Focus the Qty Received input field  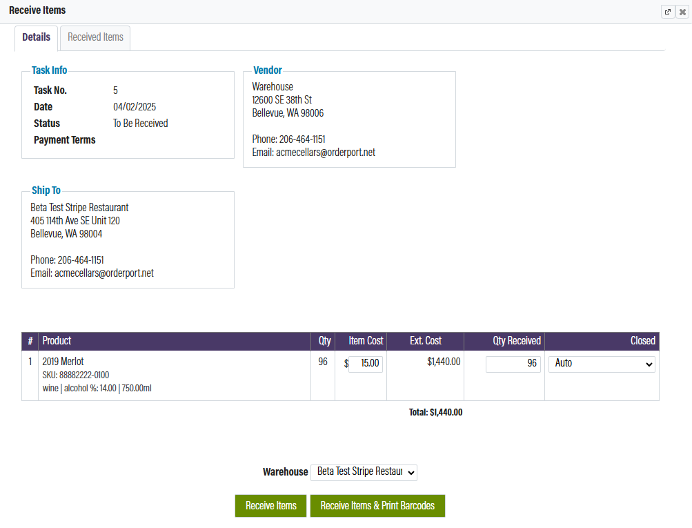[x=513, y=364]
